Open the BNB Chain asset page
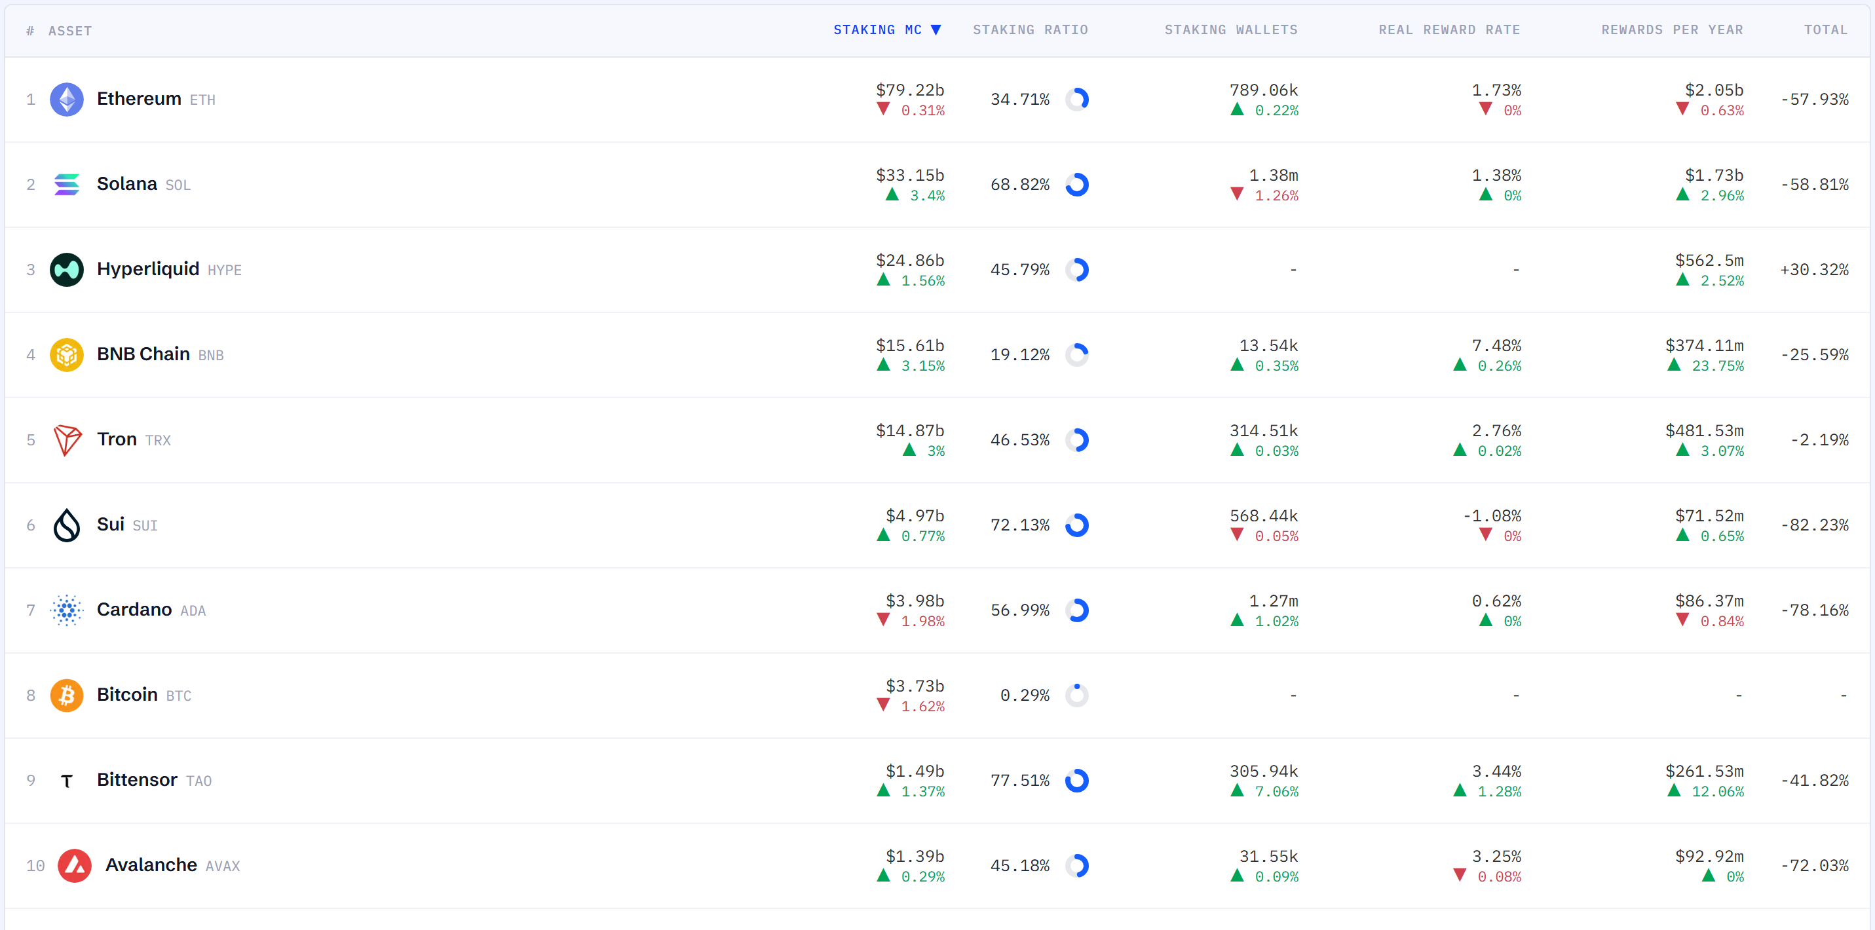This screenshot has width=1875, height=930. point(143,354)
